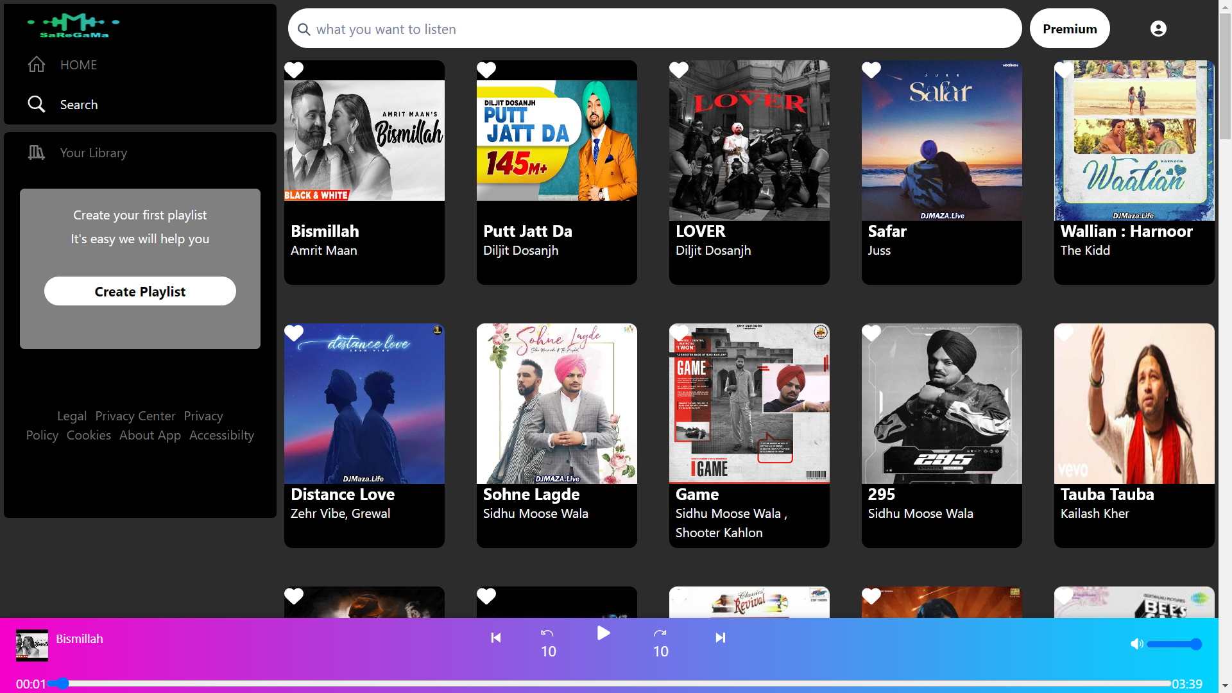1232x693 pixels.
Task: Click the SaReGaMa logo
Action: click(74, 26)
